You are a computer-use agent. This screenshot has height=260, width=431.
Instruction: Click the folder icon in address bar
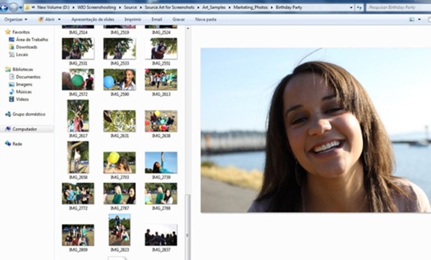[27, 7]
